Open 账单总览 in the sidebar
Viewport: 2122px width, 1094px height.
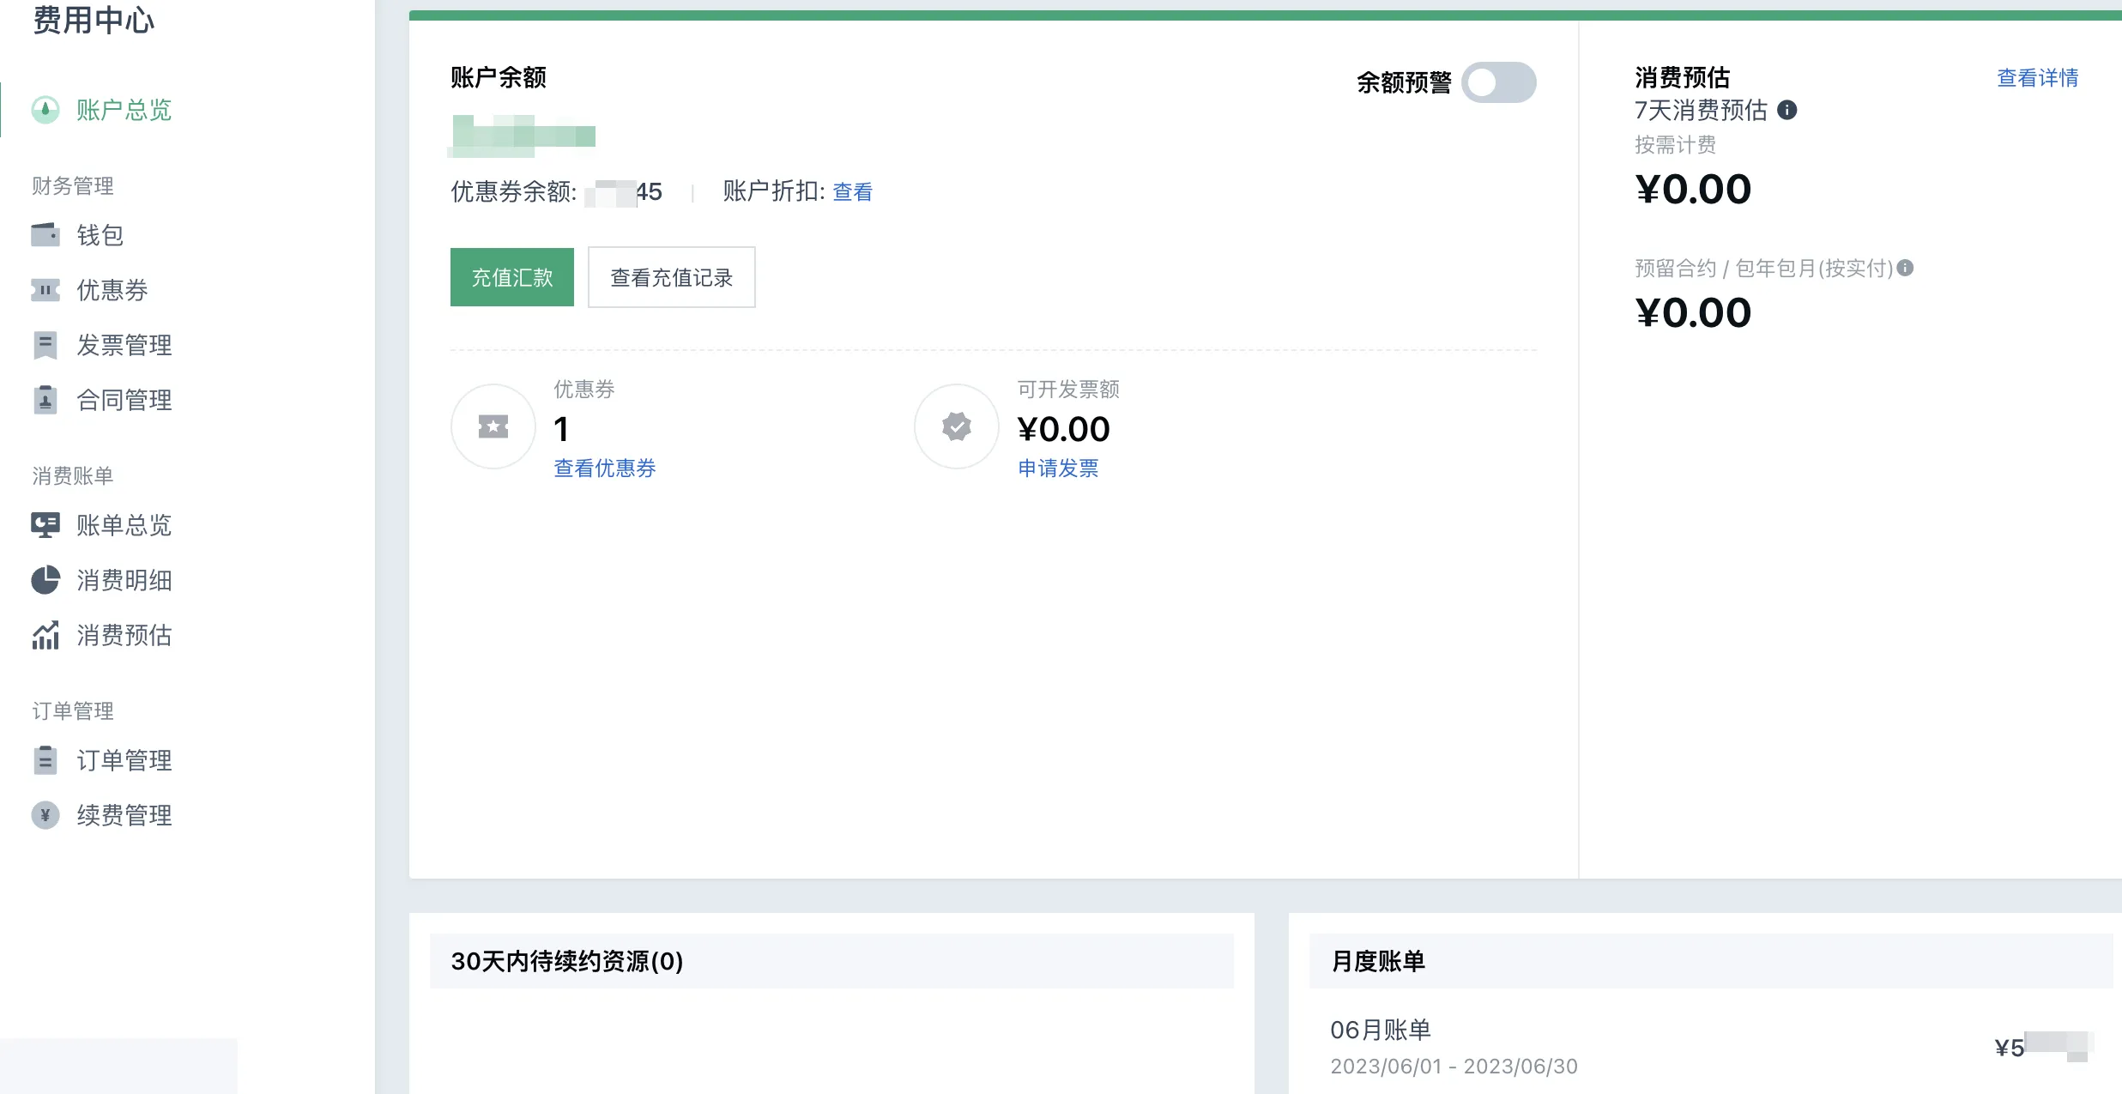[x=124, y=525]
